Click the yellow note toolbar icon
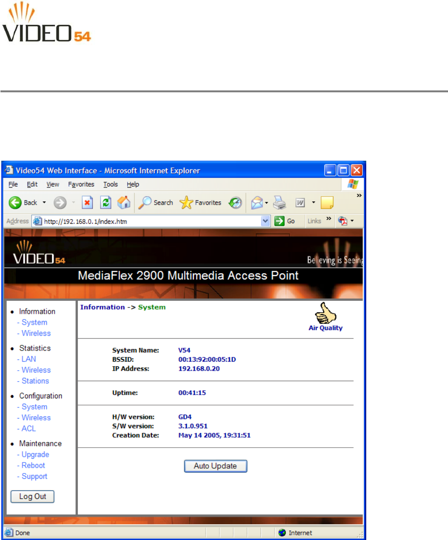This screenshot has height=540, width=448. click(x=327, y=202)
